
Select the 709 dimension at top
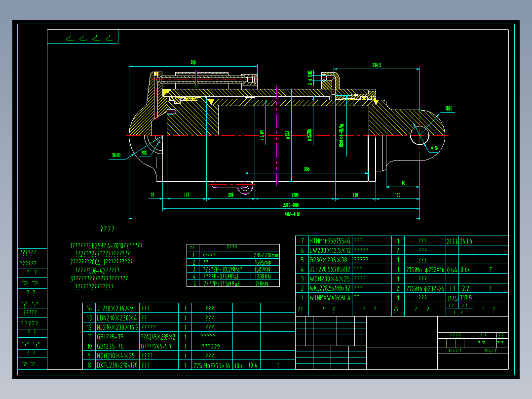point(193,63)
